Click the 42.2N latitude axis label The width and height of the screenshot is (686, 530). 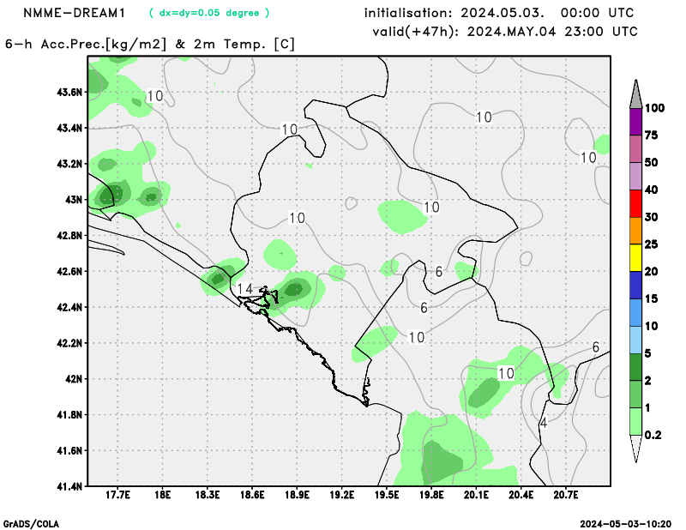click(x=69, y=343)
